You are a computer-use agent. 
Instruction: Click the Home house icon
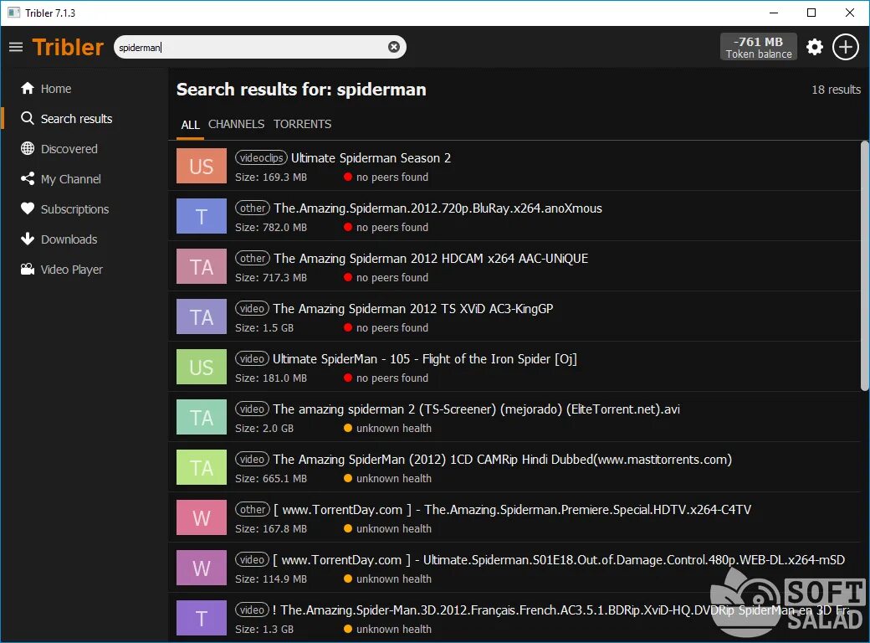(27, 88)
